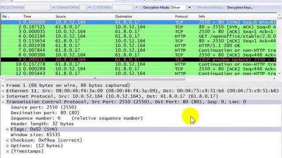Expand the Ethernet II tree node
The height and width of the screenshot is (158, 282).
coord(3,91)
